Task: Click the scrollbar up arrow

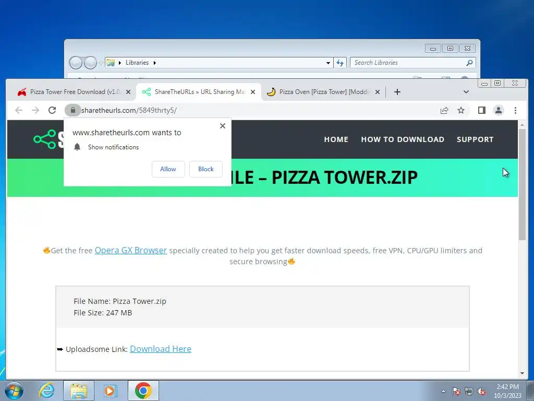Action: tap(522, 125)
